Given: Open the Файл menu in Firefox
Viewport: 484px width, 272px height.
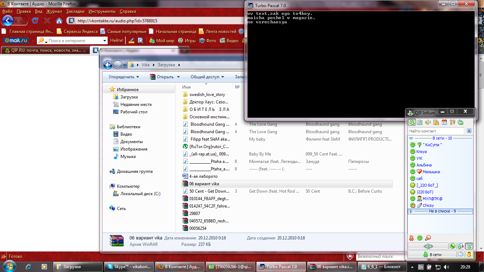Looking at the screenshot, I should (x=7, y=11).
